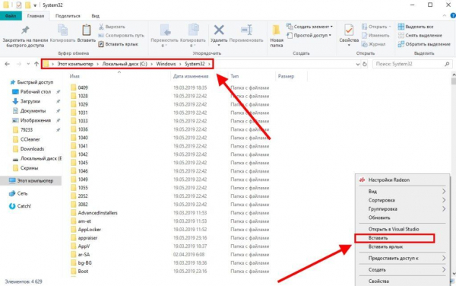Image resolution: width=456 pixels, height=286 pixels.
Task: Go up one folder level
Action: (x=36, y=64)
